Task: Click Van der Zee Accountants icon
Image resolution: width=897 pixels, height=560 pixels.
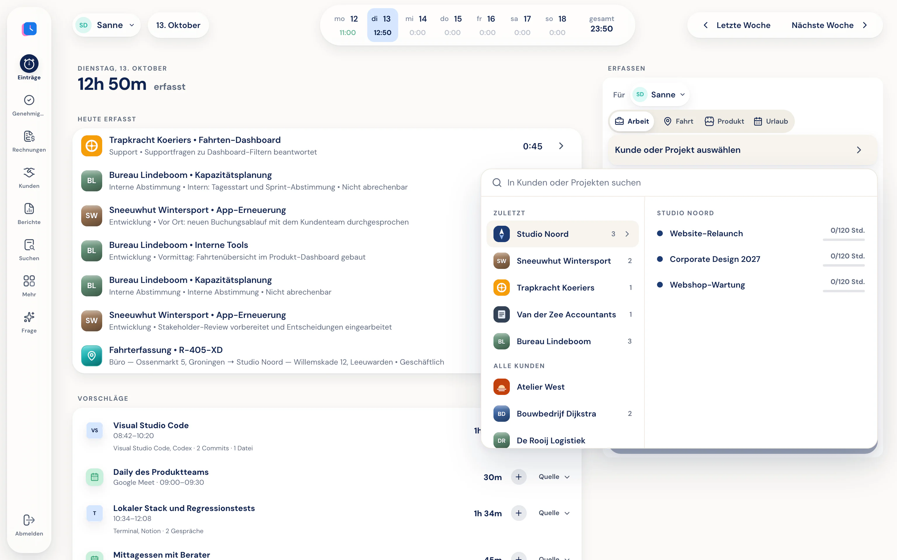Action: (502, 314)
